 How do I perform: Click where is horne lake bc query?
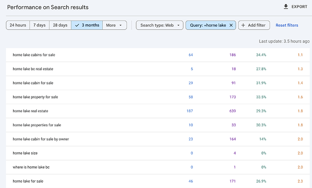coord(31,167)
